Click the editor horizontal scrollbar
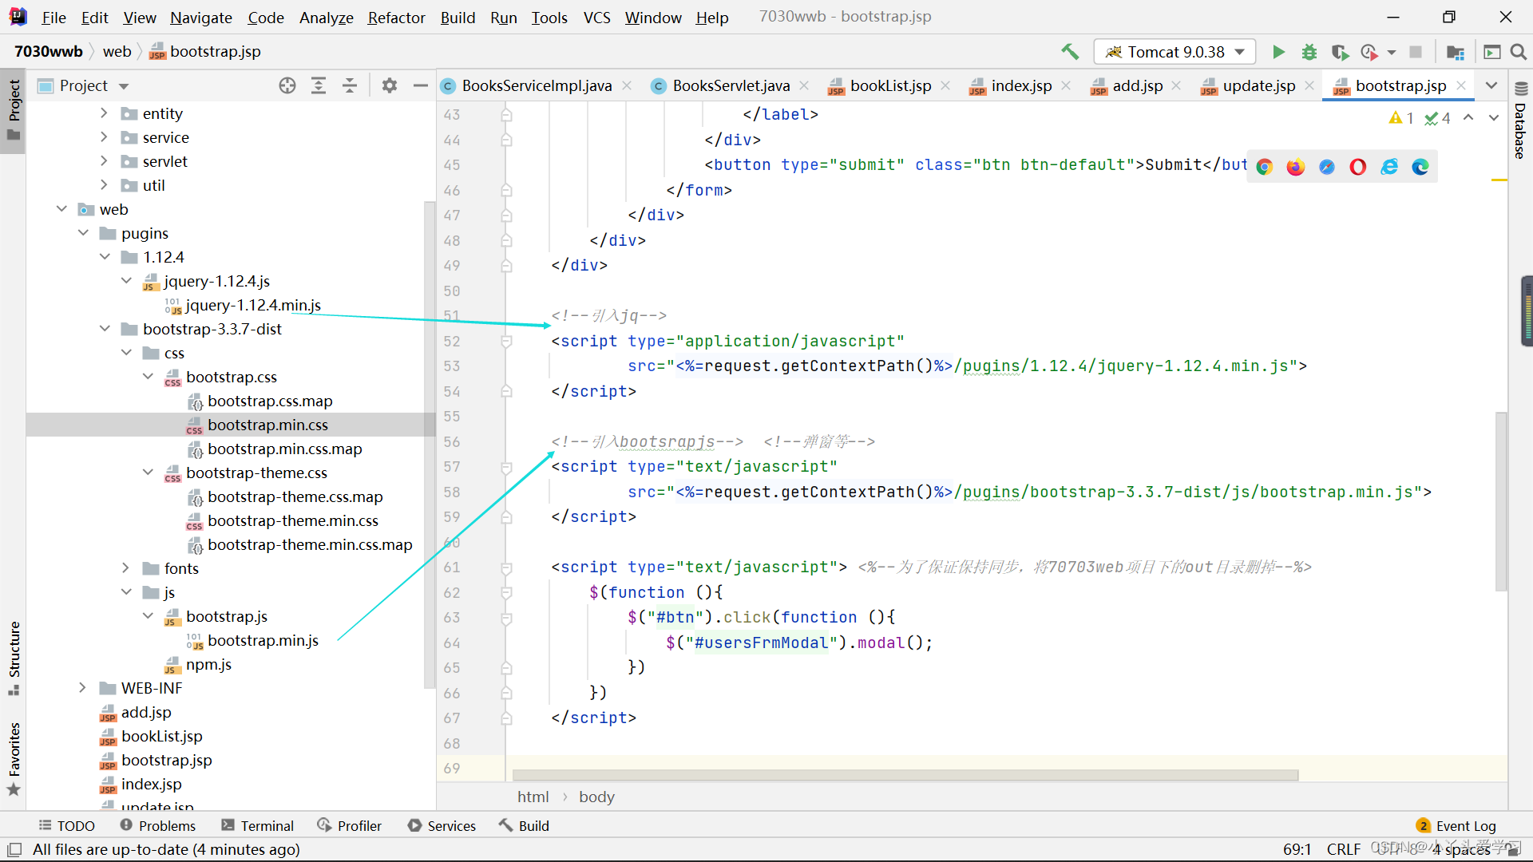The image size is (1533, 862). coord(905,775)
